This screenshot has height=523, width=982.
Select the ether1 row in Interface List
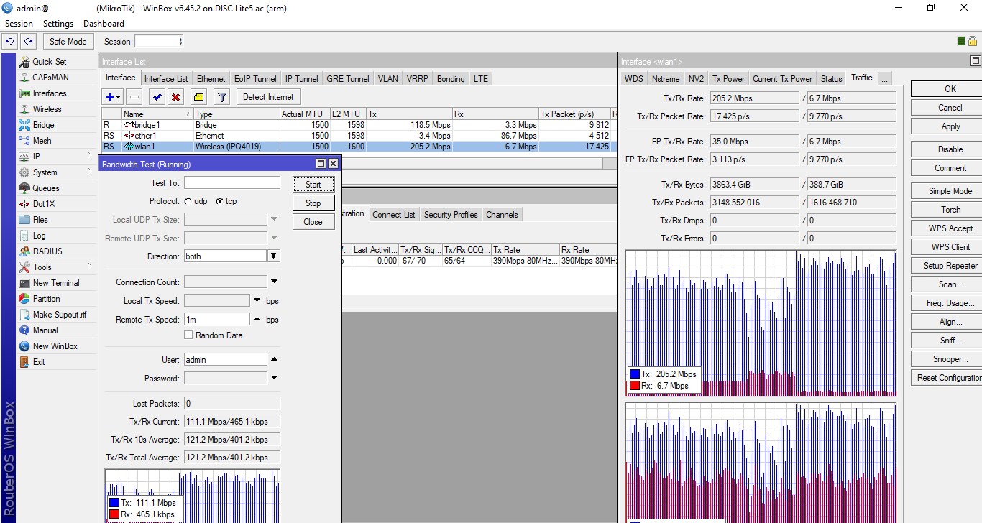[x=359, y=136]
